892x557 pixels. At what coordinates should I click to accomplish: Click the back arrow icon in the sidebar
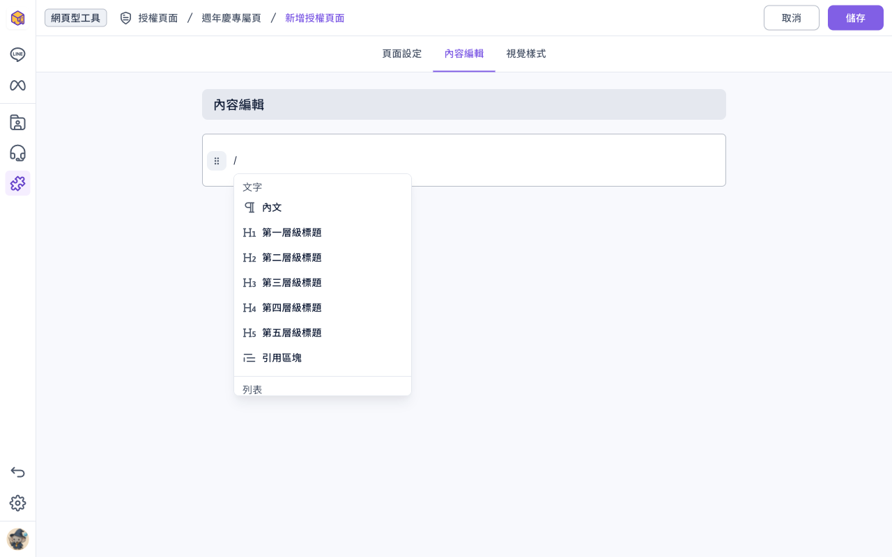[x=17, y=472]
